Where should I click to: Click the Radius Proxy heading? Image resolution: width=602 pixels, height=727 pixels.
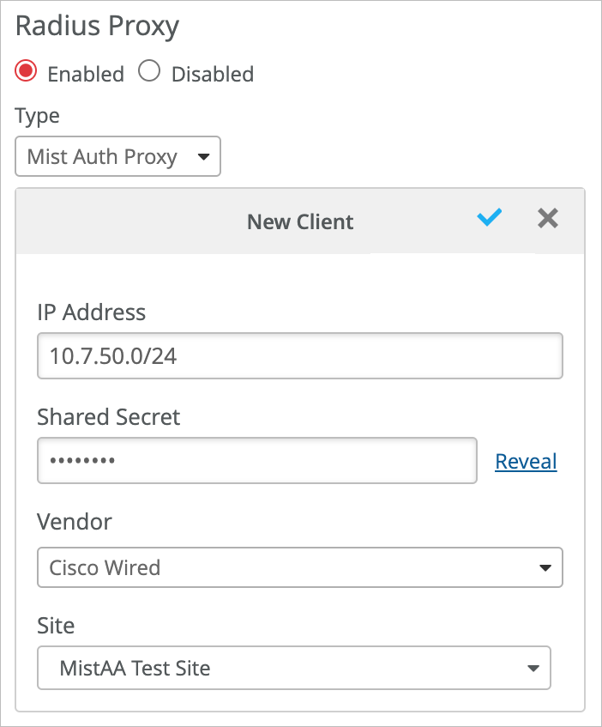96,27
